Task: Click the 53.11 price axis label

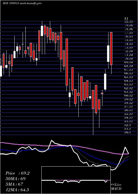Action: pyautogui.click(x=129, y=121)
